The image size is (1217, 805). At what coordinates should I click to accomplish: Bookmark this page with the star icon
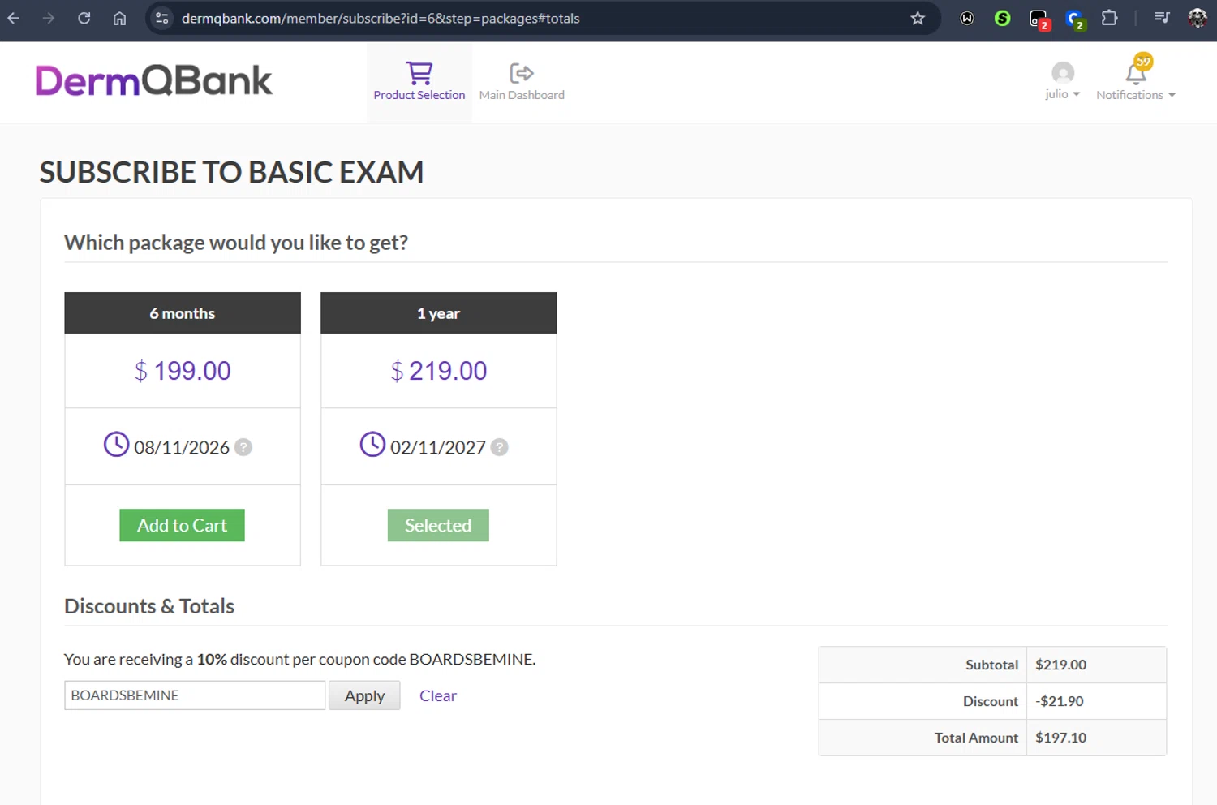[918, 18]
